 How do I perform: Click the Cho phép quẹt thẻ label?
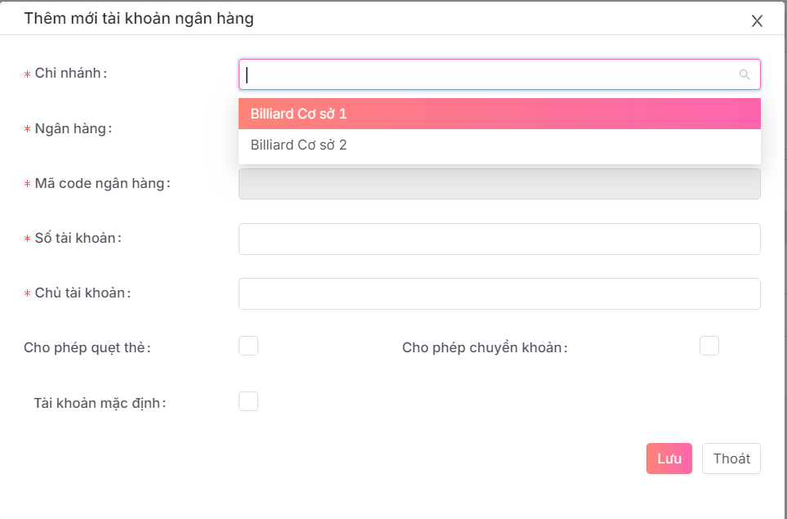[x=87, y=347]
